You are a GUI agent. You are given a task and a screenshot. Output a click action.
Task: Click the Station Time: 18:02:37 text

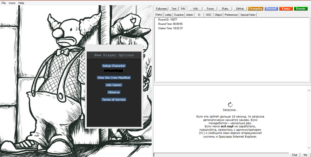pos(170,28)
